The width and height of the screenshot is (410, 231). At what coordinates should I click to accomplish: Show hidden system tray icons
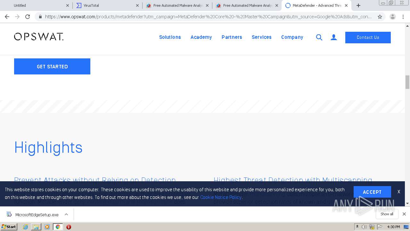pyautogui.click(x=357, y=227)
